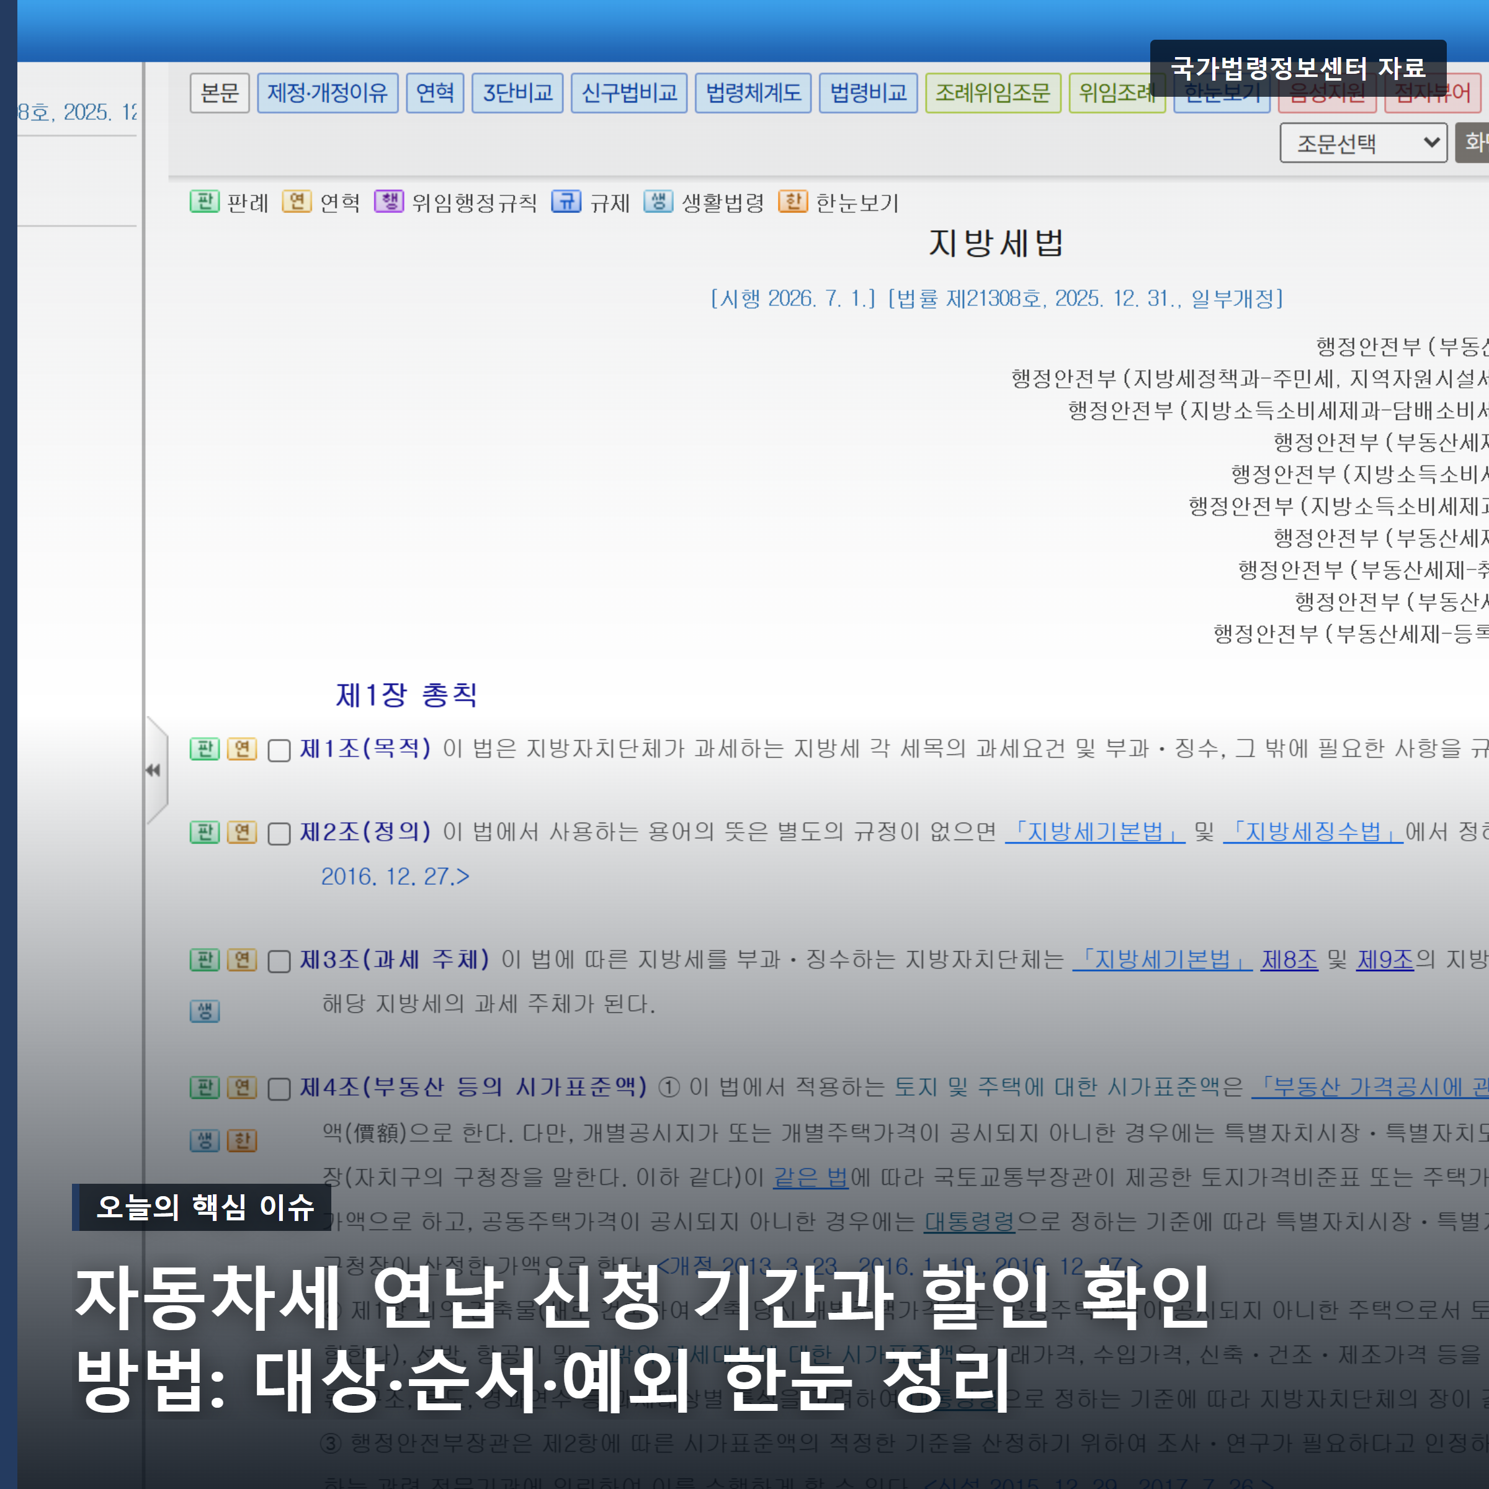Viewport: 1489px width, 1489px height.
Task: Open the 「지방세기본법」 link in 제3조
Action: tap(1162, 960)
